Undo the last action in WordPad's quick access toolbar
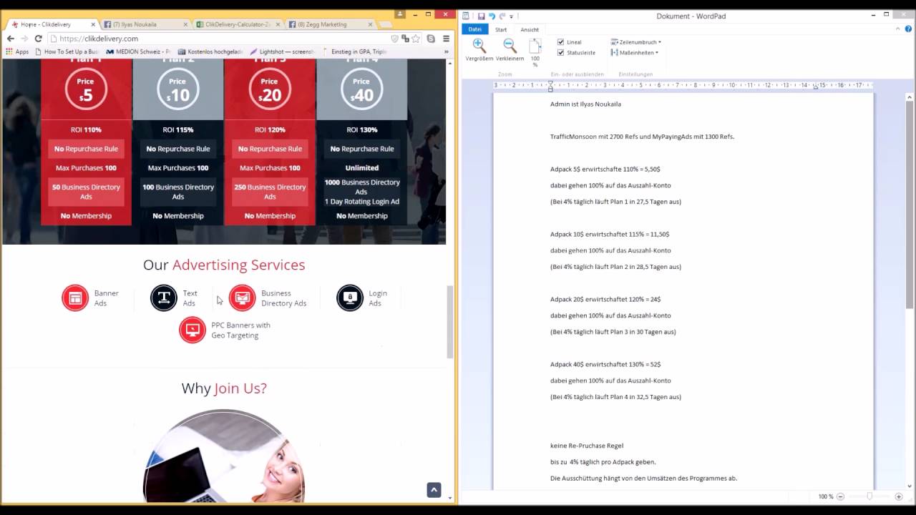This screenshot has height=515, width=916. pyautogui.click(x=492, y=16)
